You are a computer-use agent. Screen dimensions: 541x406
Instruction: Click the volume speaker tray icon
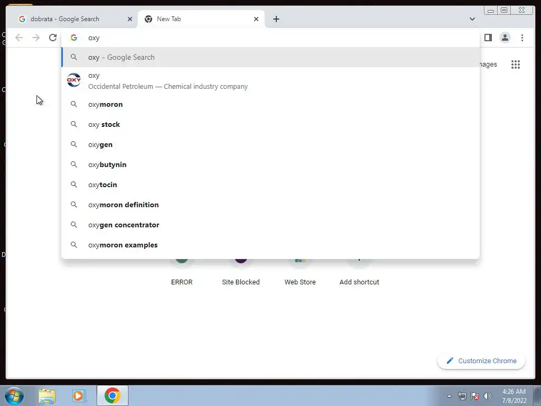tap(488, 396)
